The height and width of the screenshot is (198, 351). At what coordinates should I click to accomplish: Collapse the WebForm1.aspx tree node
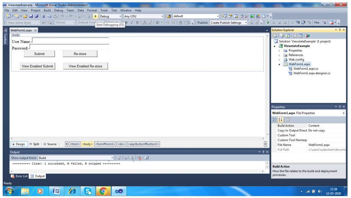(279, 65)
